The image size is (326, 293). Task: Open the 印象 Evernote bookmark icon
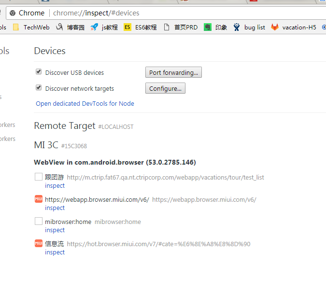pyautogui.click(x=207, y=27)
